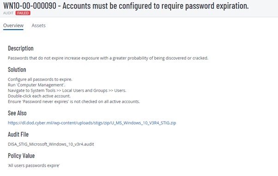278x176 pixels.
Task: Open the dl.dod.cyber.mil STIG zip link
Action: (x=92, y=123)
